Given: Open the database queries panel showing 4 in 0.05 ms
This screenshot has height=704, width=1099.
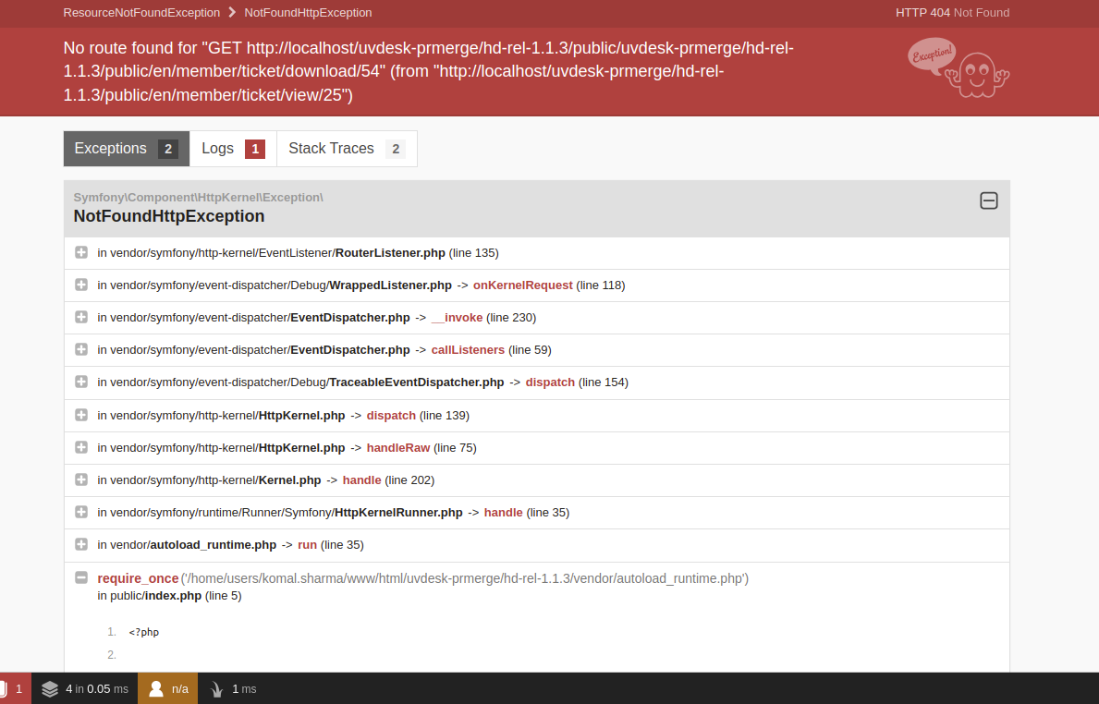Looking at the screenshot, I should point(84,688).
